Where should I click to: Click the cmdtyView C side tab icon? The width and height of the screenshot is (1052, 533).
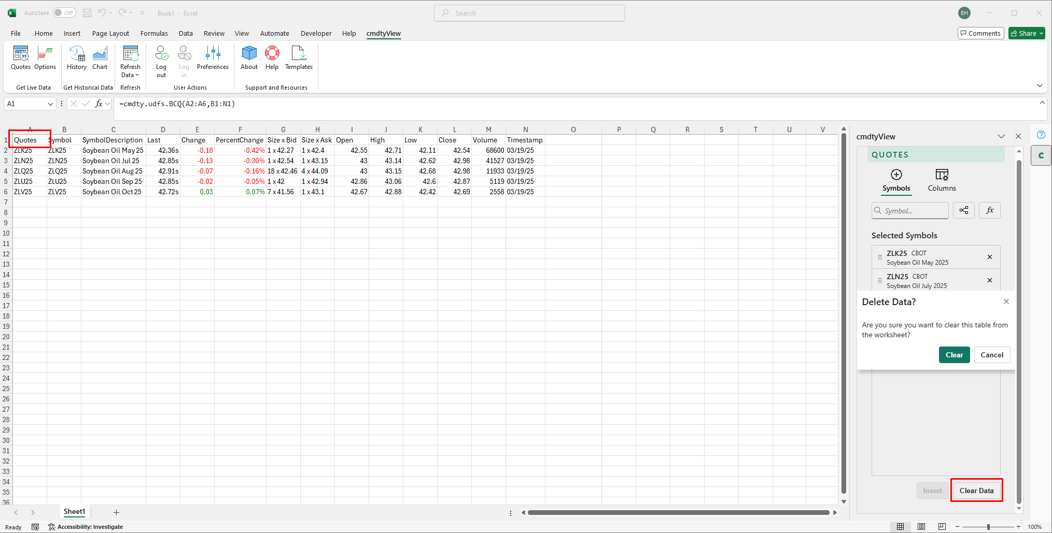tap(1041, 155)
